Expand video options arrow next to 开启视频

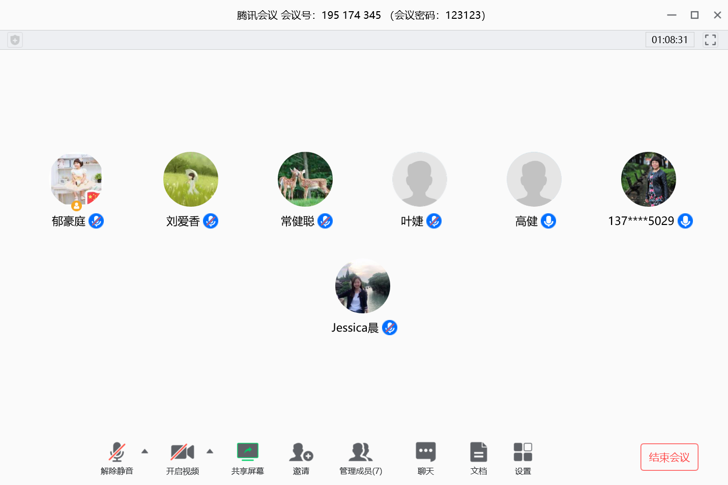(210, 451)
